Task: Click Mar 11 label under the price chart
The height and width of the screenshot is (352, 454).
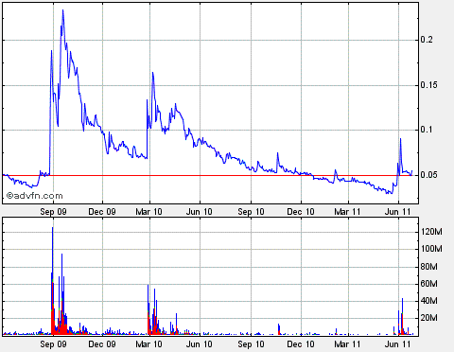Action: (x=347, y=211)
